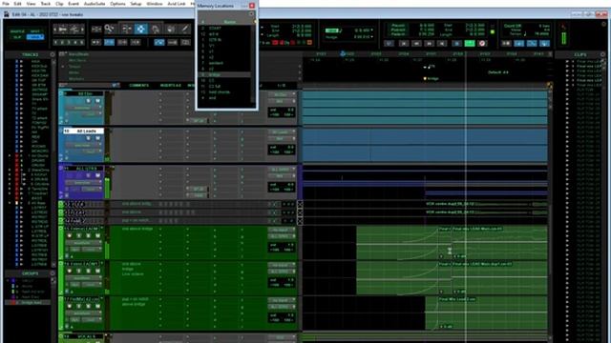This screenshot has width=611, height=343.
Task: Click Return to Zero transport button
Action: (x=404, y=43)
